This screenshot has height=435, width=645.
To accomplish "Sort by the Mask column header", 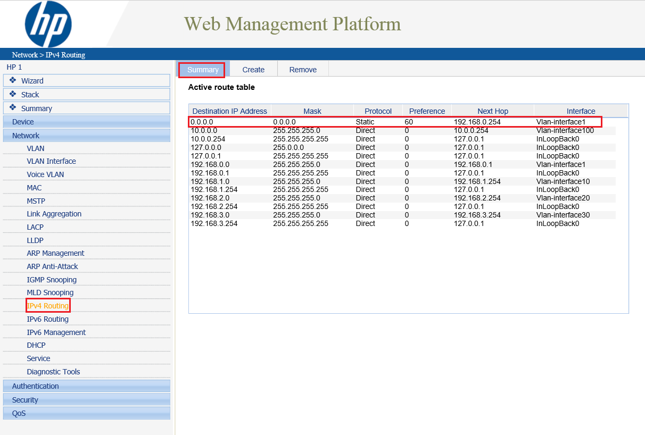I will [x=312, y=111].
